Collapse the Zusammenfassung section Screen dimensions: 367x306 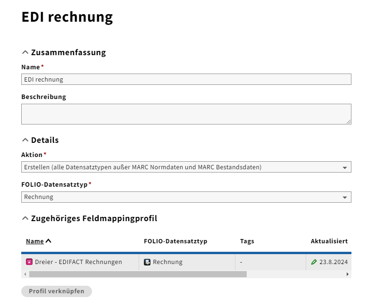[x=25, y=52]
